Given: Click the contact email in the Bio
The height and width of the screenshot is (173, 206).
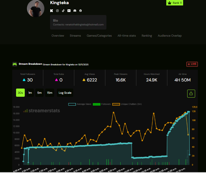Looking at the screenshot, I should pyautogui.click(x=84, y=25).
